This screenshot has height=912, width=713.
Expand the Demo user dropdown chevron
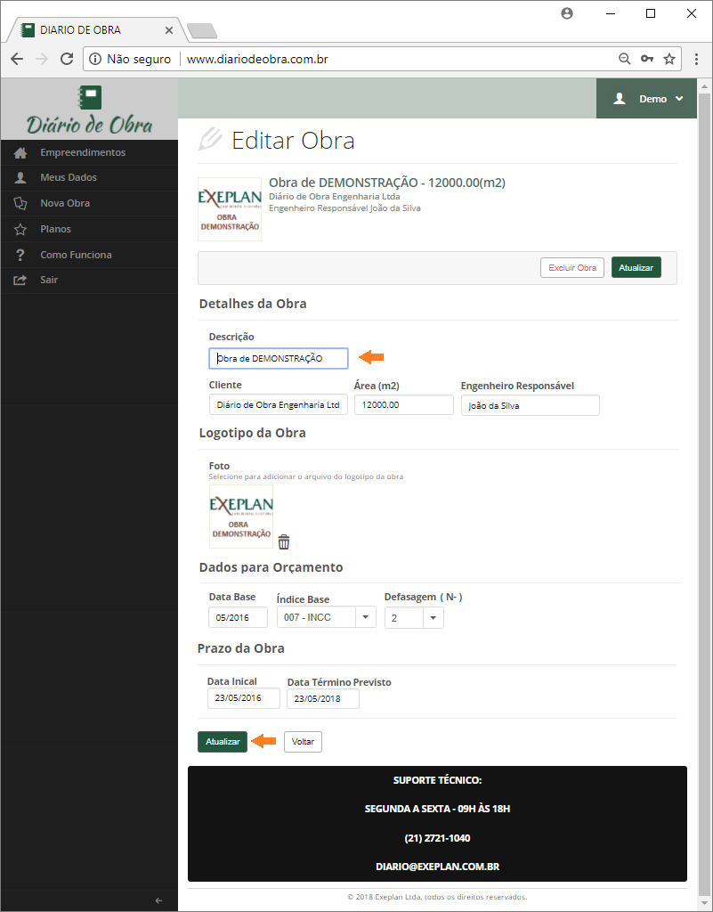pos(678,99)
